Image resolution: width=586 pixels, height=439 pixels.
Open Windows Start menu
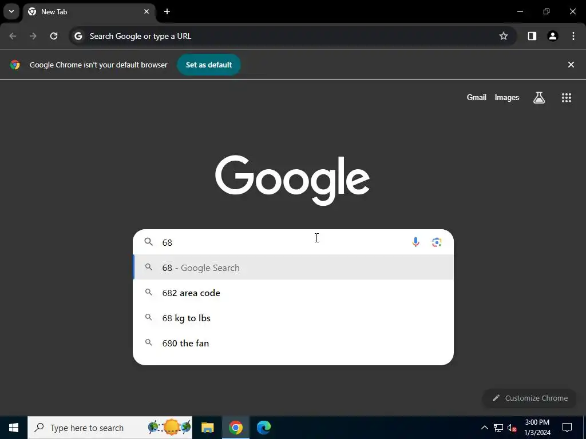pyautogui.click(x=14, y=428)
